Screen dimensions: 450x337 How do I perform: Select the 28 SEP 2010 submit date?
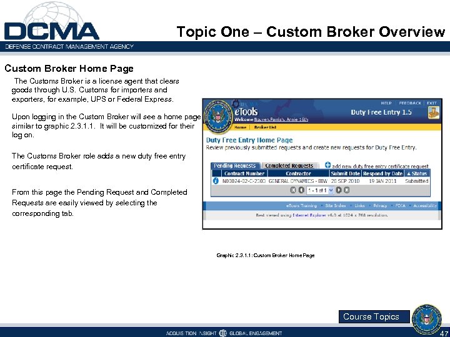click(345, 181)
